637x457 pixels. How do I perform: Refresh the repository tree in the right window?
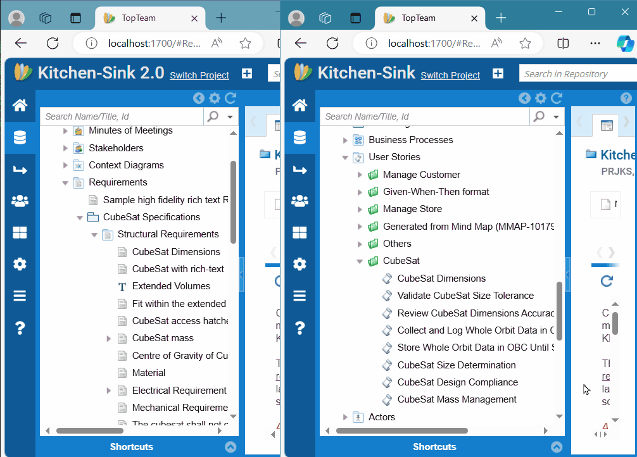coord(556,98)
